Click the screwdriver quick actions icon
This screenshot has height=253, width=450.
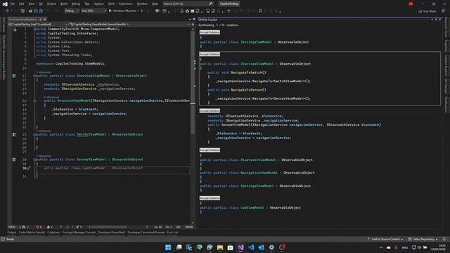tap(29, 169)
